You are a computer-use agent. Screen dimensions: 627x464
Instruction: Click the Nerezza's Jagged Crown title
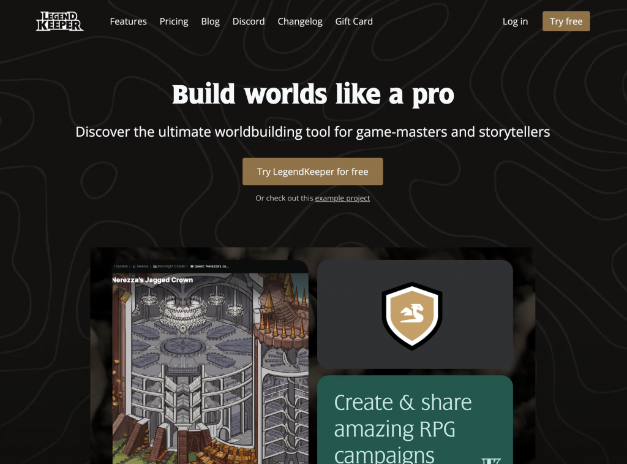[153, 280]
